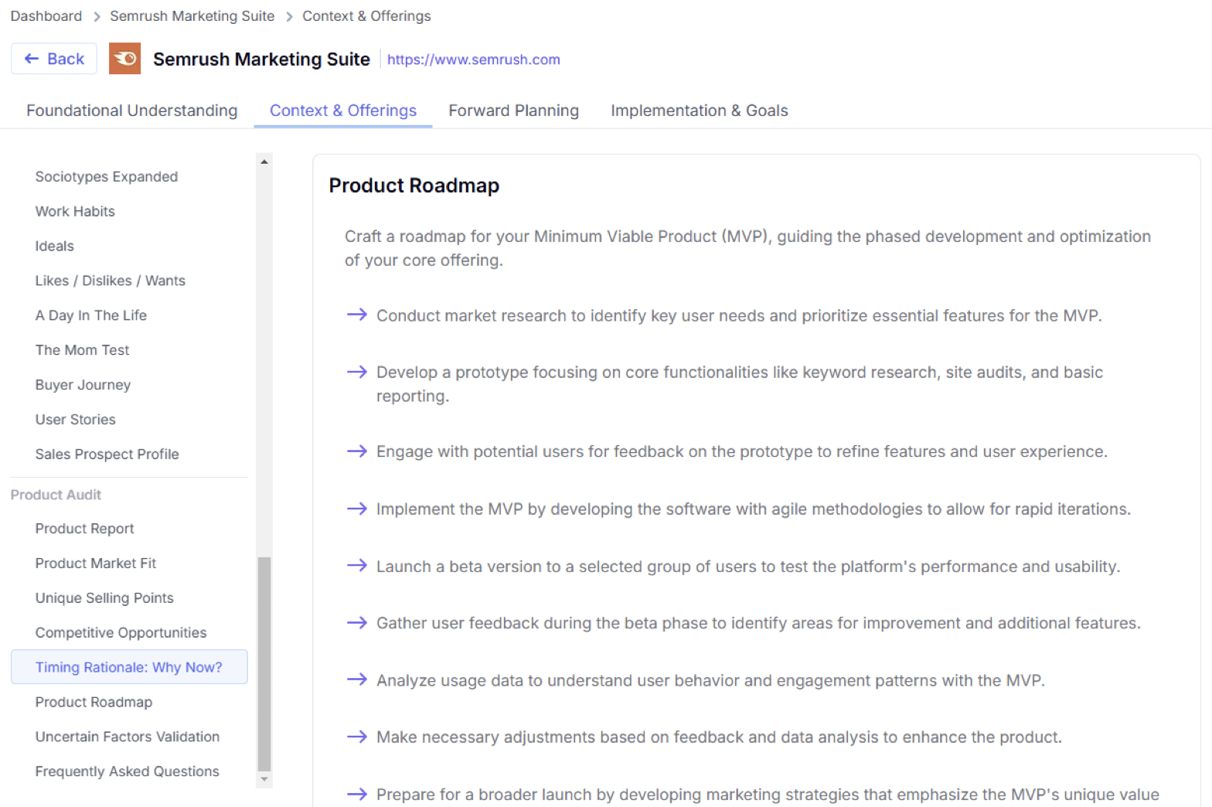This screenshot has height=807, width=1212.
Task: Open Unique Selling Points
Action: (x=104, y=598)
